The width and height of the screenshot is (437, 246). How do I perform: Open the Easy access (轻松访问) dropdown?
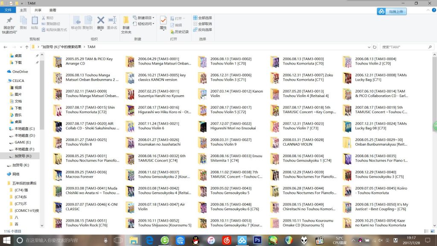coord(143,24)
